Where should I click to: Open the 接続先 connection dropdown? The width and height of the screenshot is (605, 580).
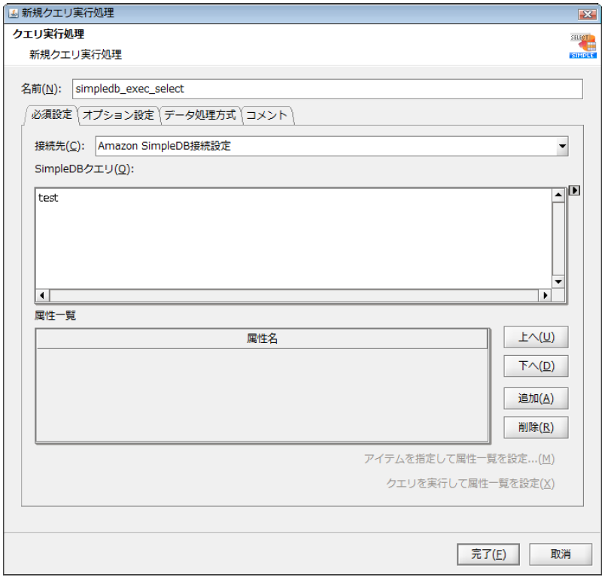pos(564,146)
